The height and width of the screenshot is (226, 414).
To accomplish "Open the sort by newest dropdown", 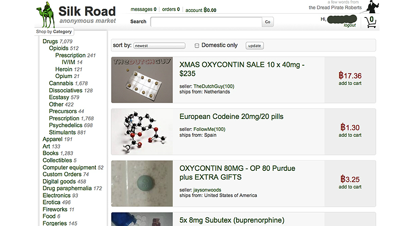I will point(160,45).
